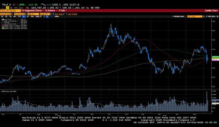
Task: Switch to the Table view
Action: coord(57,17)
